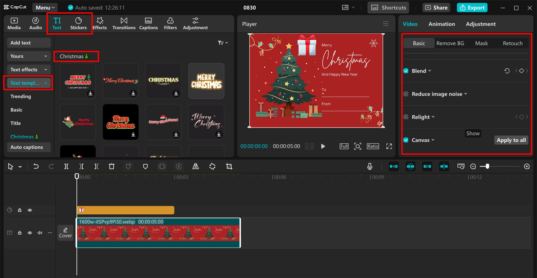Switch to the Adjustment tab in properties panel
This screenshot has width=537, height=278.
(x=481, y=24)
